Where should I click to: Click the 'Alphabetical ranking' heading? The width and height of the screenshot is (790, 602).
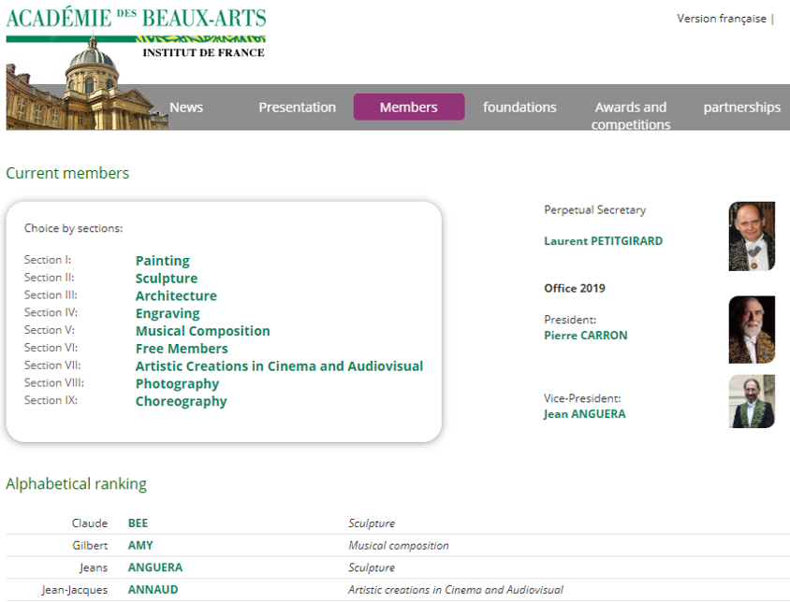(76, 483)
